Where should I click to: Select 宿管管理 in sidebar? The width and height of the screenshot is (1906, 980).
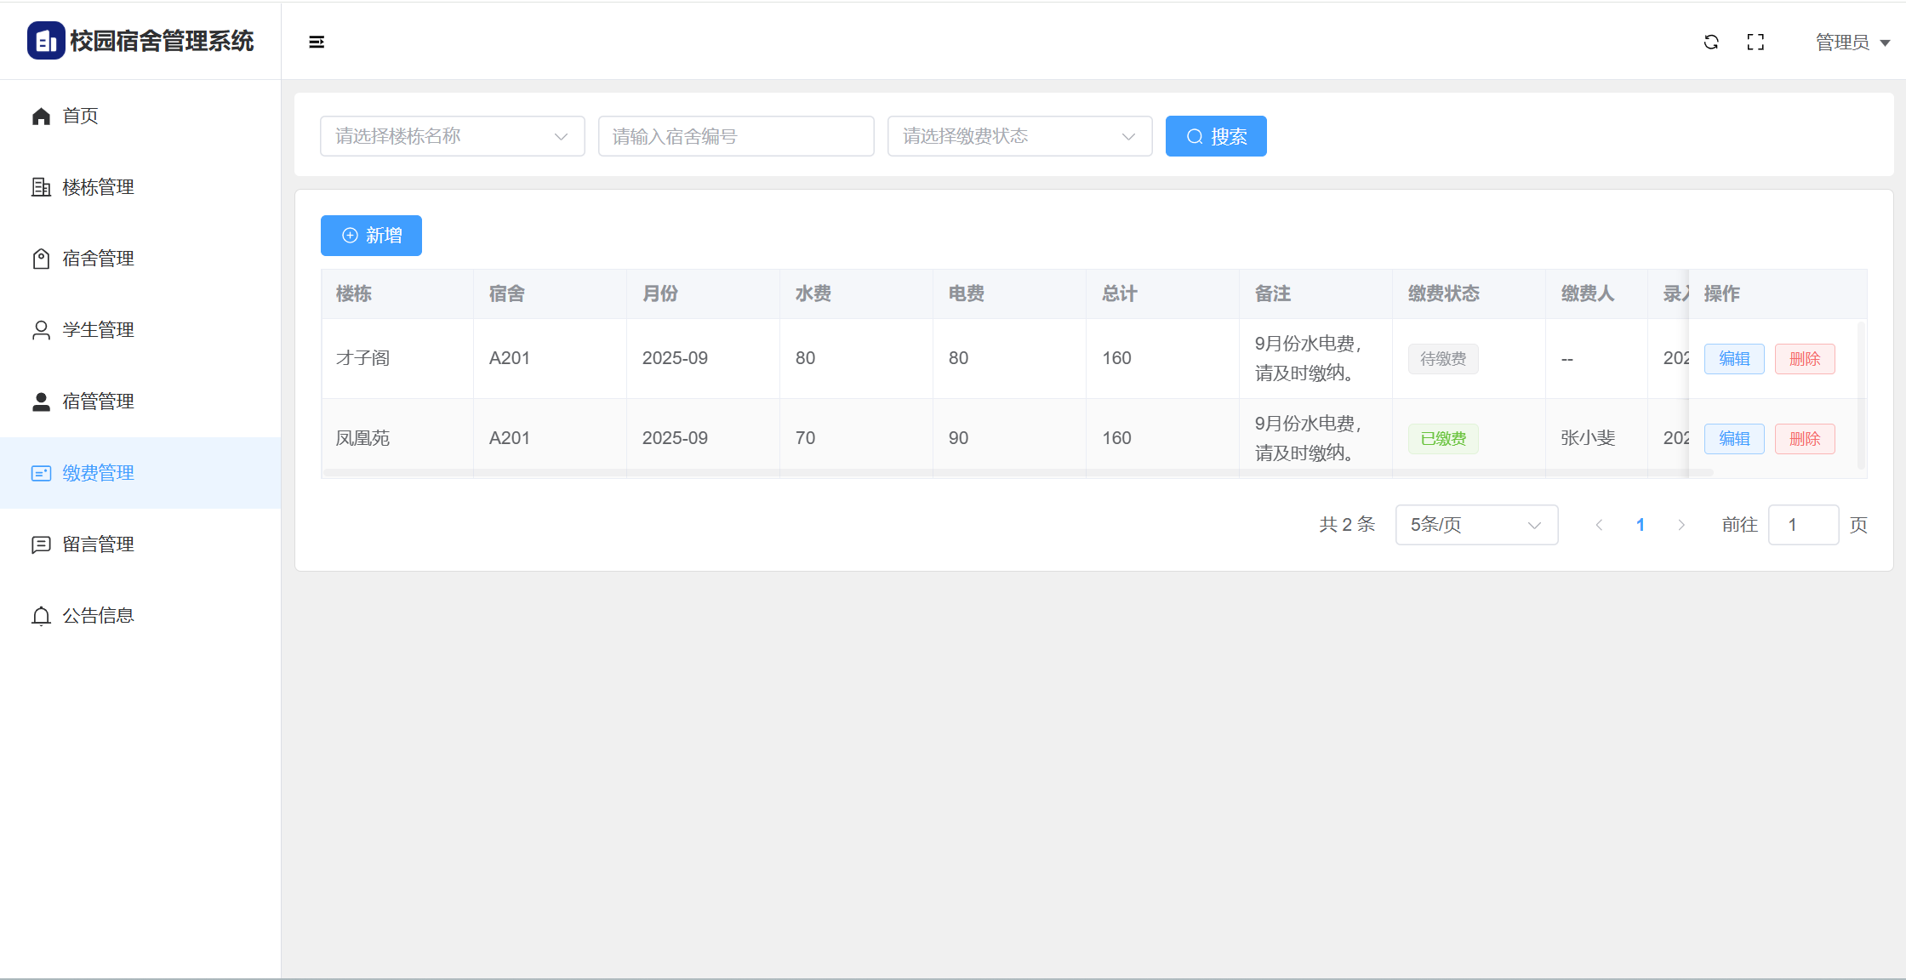(x=98, y=402)
